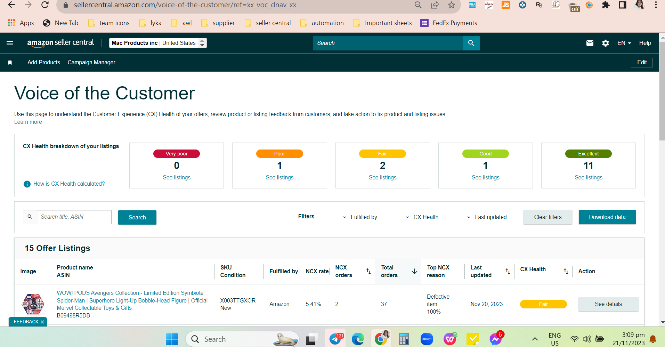Image resolution: width=665 pixels, height=347 pixels.
Task: Sort by Last updated column arrows
Action: coord(508,272)
